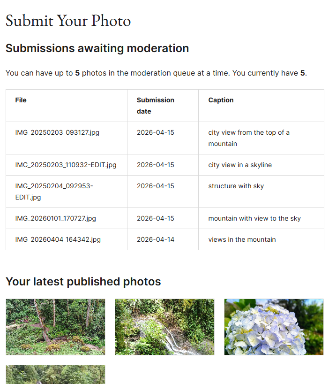Click the File column header
Image resolution: width=336 pixels, height=384 pixels.
click(x=21, y=100)
